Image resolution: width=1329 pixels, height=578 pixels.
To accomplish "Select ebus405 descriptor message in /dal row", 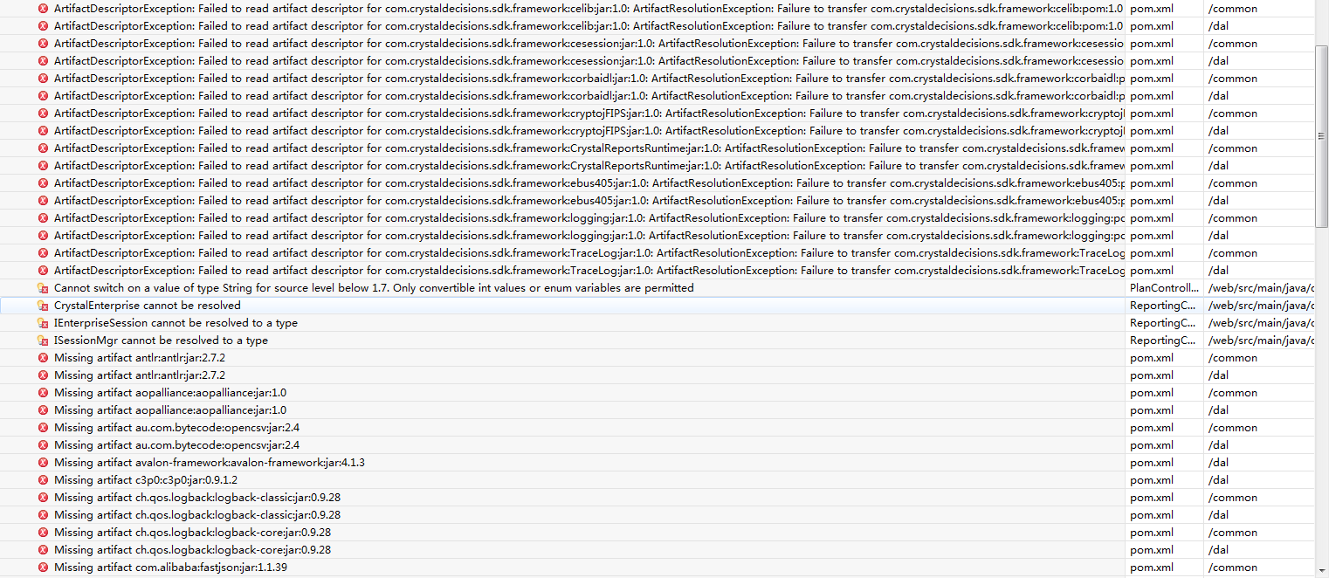I will tap(589, 201).
